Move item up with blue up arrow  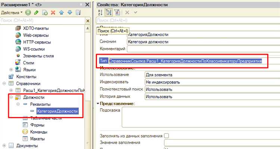coord(62,12)
